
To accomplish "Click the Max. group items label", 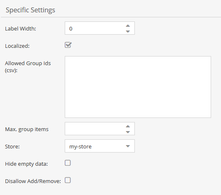I will click(x=27, y=129).
